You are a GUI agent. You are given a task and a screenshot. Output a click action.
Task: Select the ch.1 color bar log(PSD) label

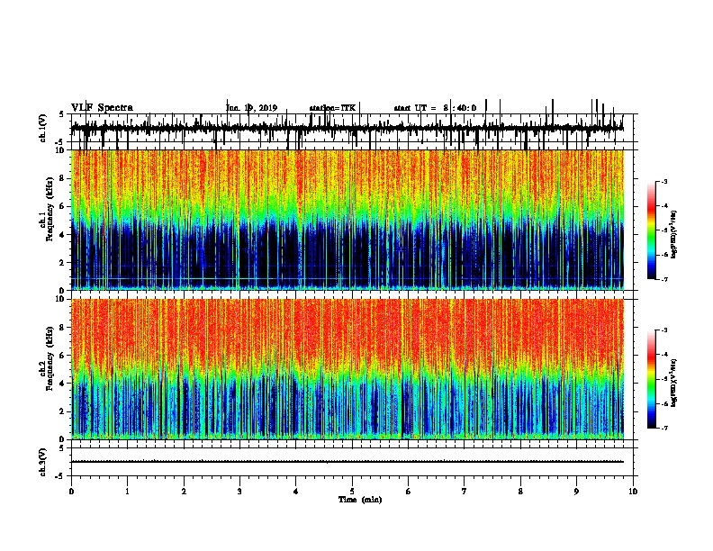coord(673,235)
